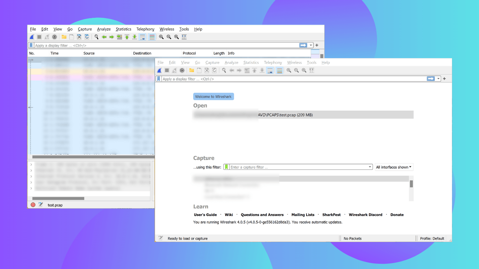Open Statistics menu in back window
The height and width of the screenshot is (269, 479).
123,29
